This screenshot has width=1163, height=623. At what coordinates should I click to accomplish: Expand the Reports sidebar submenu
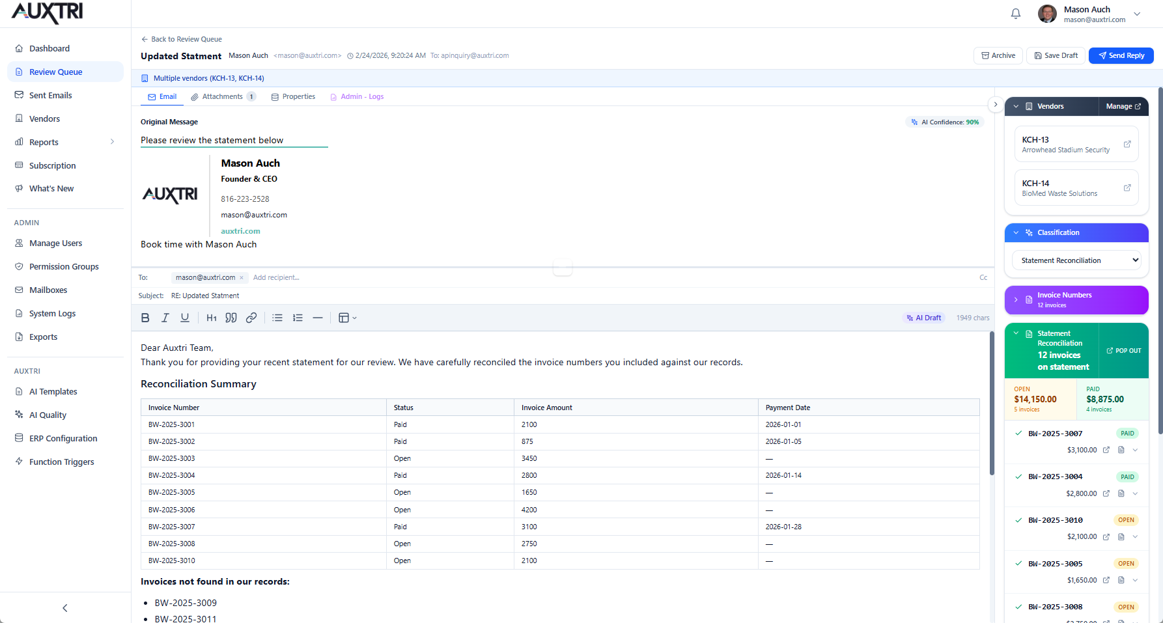(112, 142)
